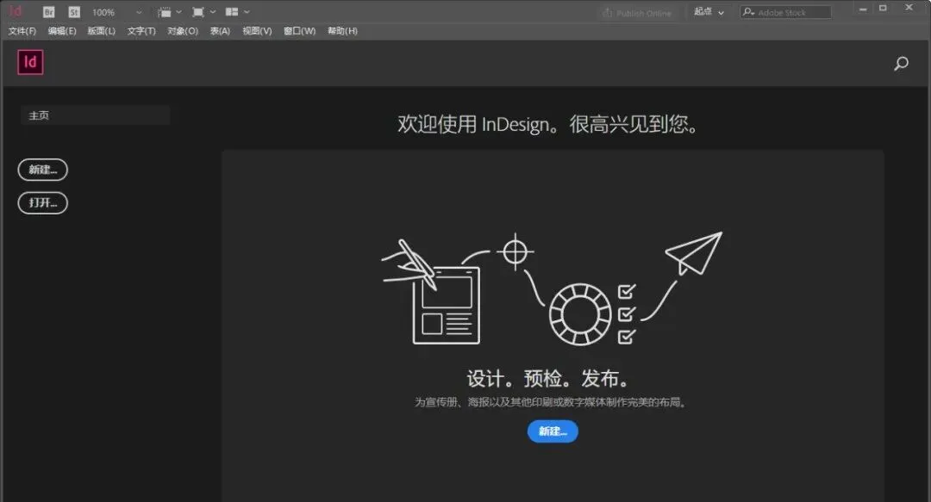
Task: Click the blue 新建... button
Action: click(x=553, y=431)
